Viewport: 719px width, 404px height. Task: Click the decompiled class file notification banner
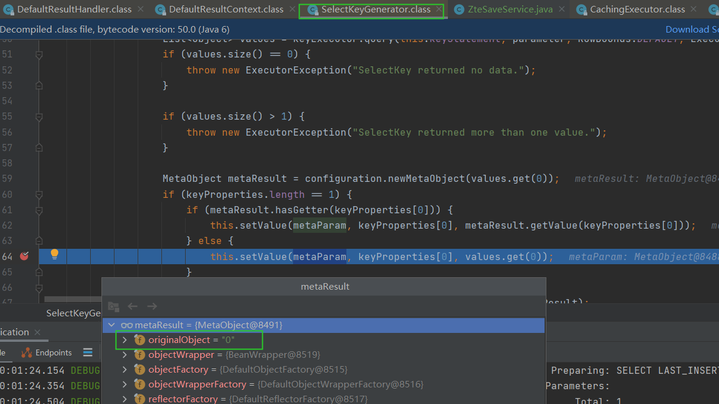pos(359,29)
